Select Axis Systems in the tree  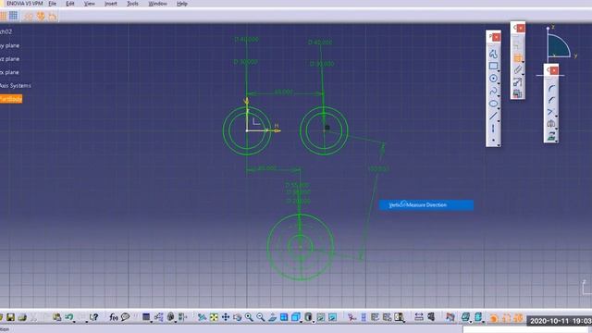[15, 86]
